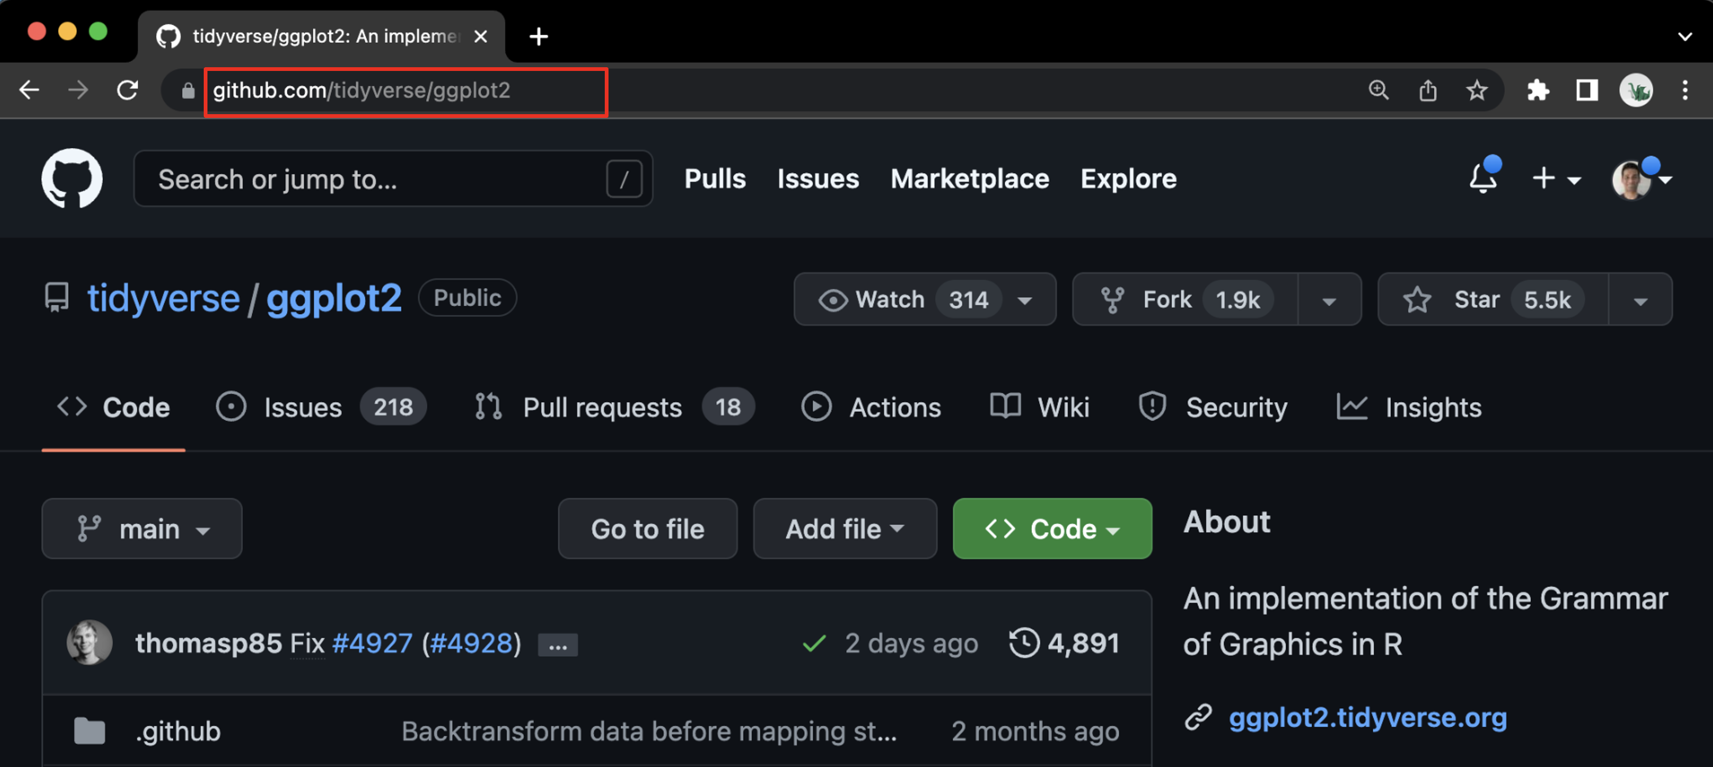Open the Insights tab
This screenshot has height=767, width=1713.
(x=1408, y=407)
